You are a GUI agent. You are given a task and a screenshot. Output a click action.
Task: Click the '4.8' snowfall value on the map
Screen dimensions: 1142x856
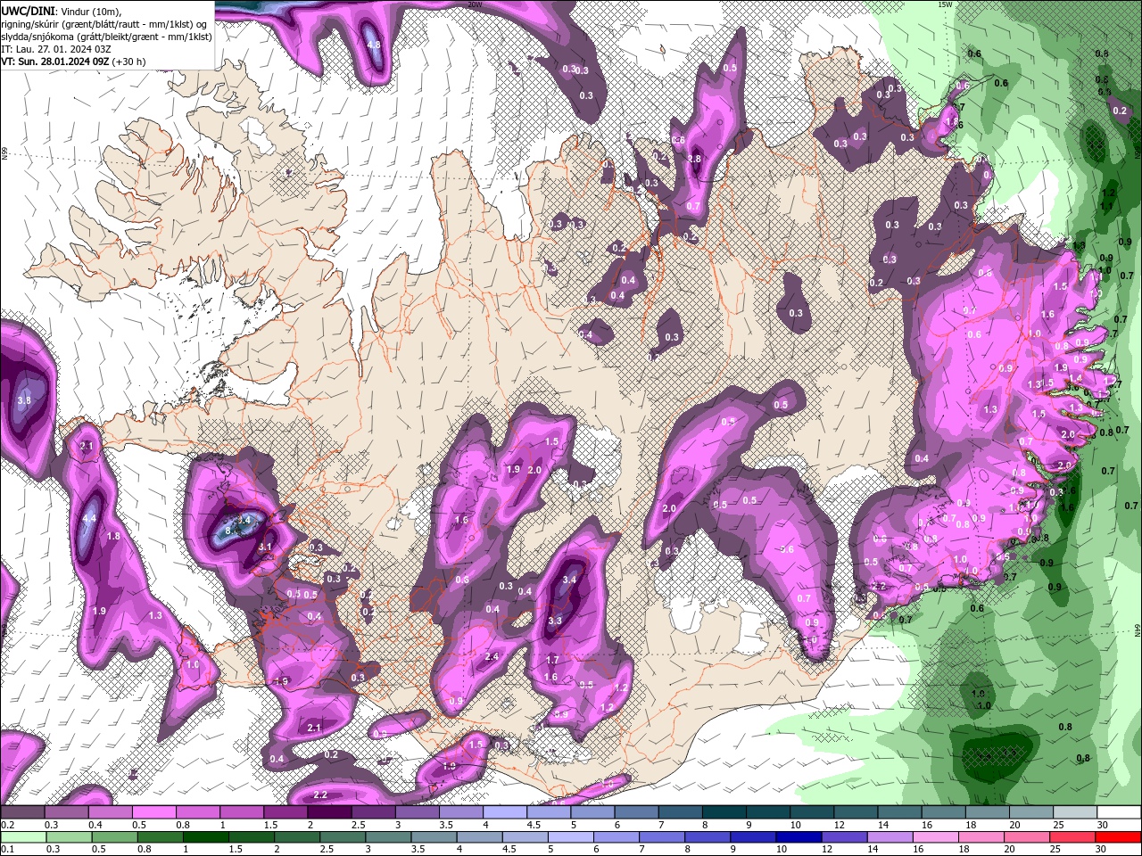(x=374, y=45)
